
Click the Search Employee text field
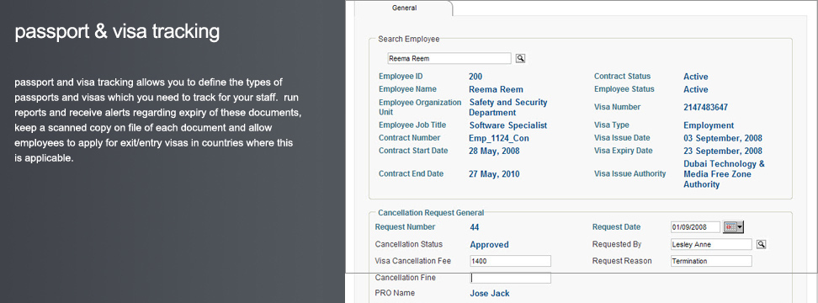click(449, 58)
